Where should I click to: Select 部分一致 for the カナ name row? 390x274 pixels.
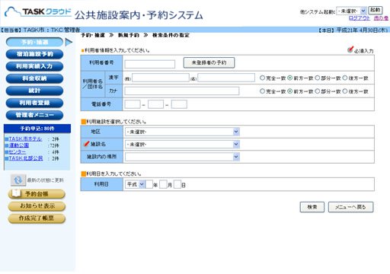(x=318, y=91)
